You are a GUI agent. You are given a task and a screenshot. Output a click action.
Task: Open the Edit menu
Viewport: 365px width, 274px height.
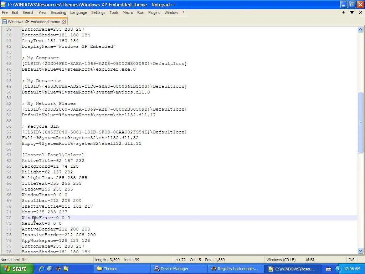(x=15, y=12)
